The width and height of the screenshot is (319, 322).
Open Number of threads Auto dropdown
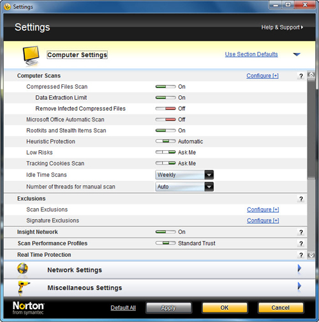[184, 187]
